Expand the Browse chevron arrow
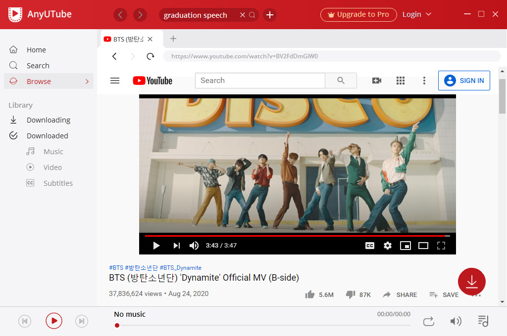Image resolution: width=507 pixels, height=336 pixels. (x=87, y=82)
